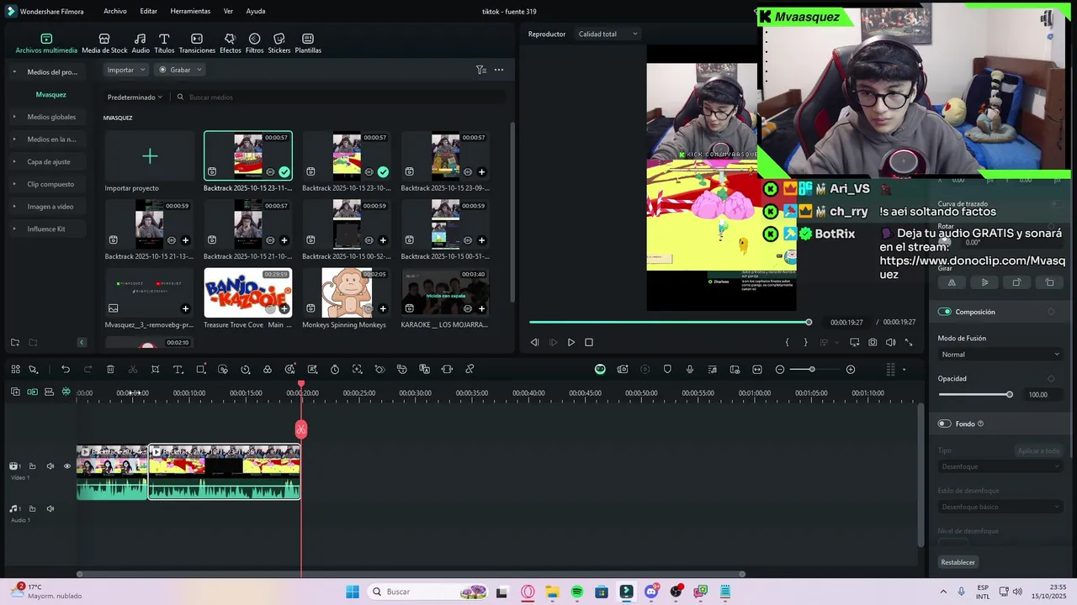Image resolution: width=1077 pixels, height=605 pixels.
Task: Enable the Fondo switch
Action: pos(944,423)
